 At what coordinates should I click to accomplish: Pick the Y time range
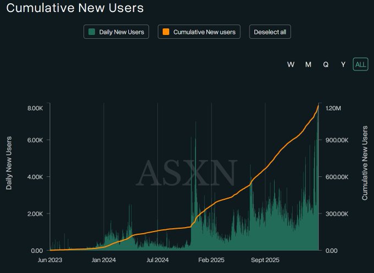point(343,64)
